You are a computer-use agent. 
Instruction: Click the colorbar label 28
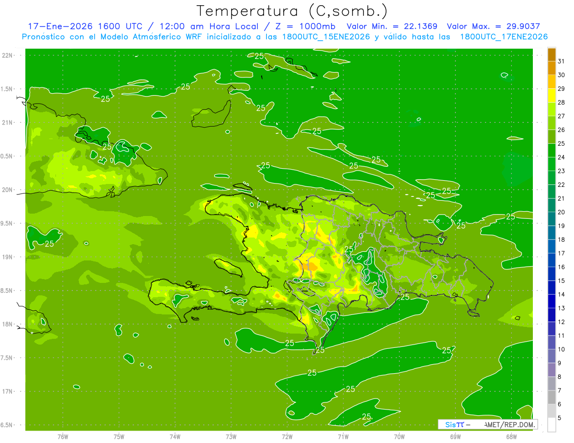click(x=562, y=102)
